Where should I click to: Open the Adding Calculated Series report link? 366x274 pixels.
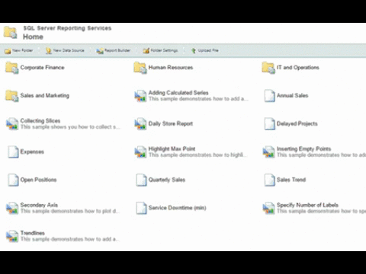tap(178, 93)
